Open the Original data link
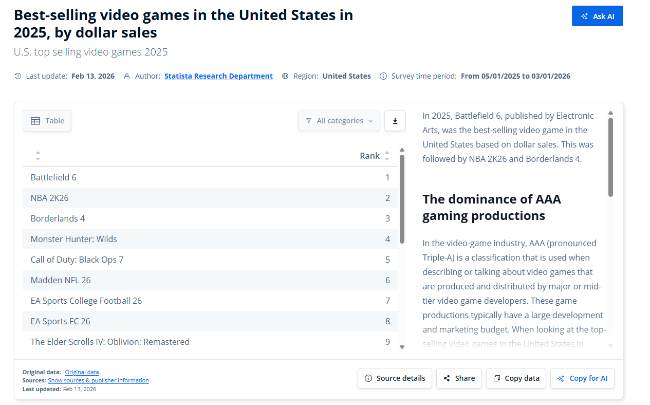The width and height of the screenshot is (650, 405). click(82, 372)
